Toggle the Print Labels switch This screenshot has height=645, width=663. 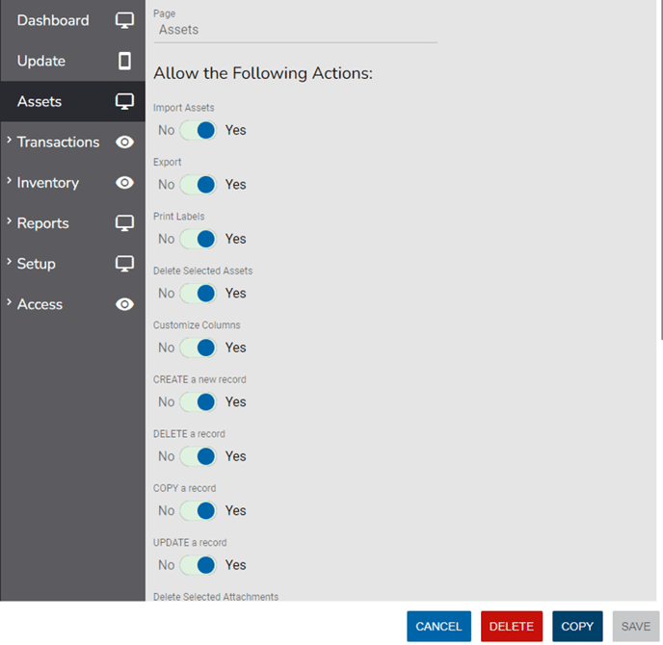(198, 239)
